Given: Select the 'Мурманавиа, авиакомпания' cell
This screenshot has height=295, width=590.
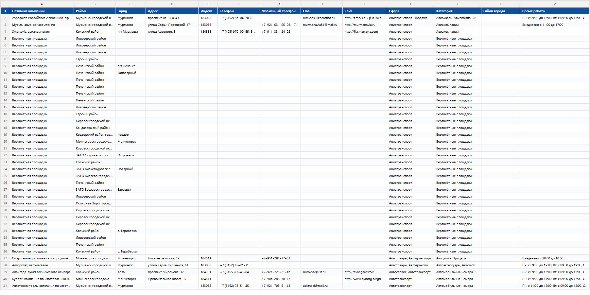Looking at the screenshot, I should (42, 25).
